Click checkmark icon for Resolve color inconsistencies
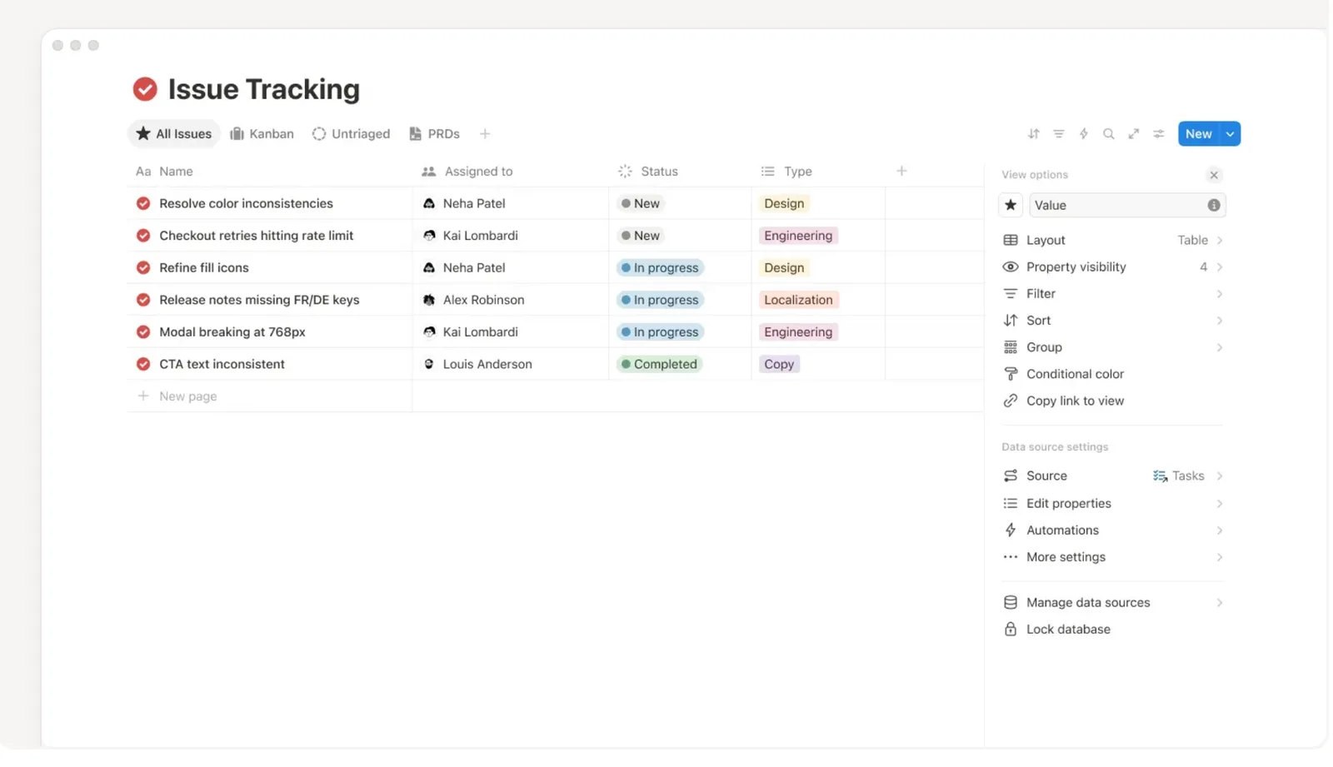 tap(143, 203)
